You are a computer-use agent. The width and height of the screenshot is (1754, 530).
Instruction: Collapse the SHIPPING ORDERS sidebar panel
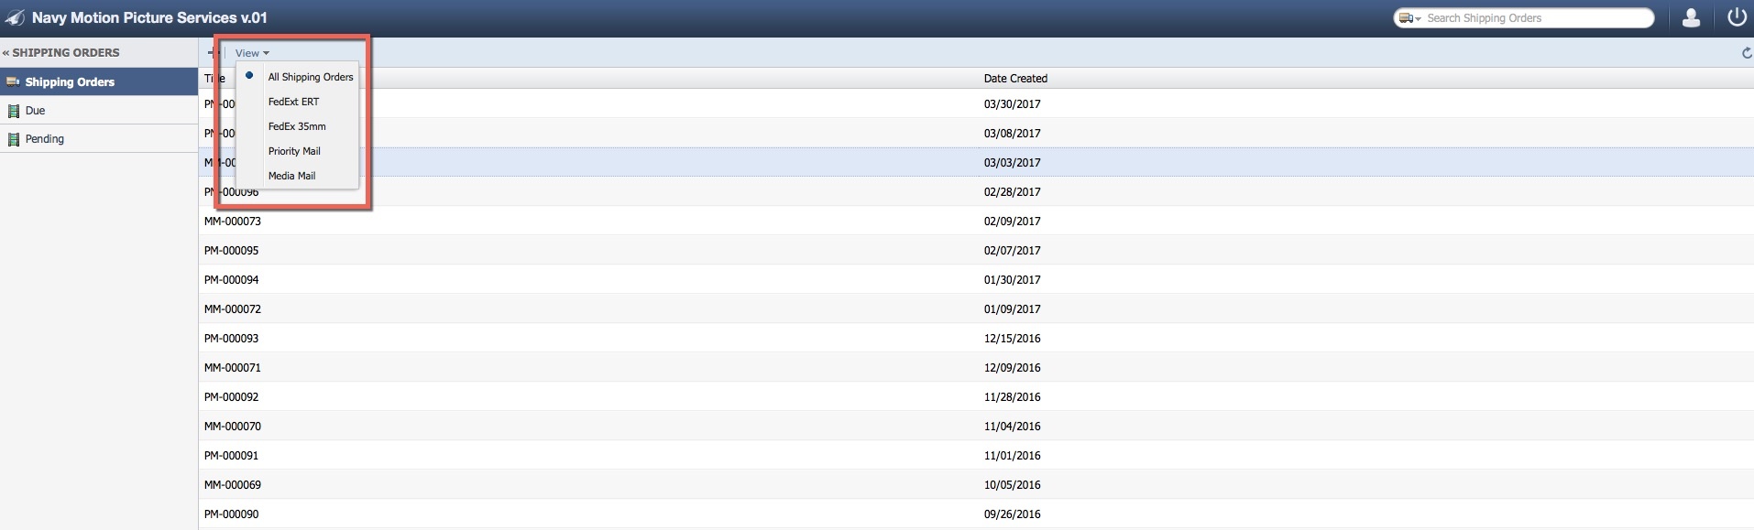(x=6, y=53)
